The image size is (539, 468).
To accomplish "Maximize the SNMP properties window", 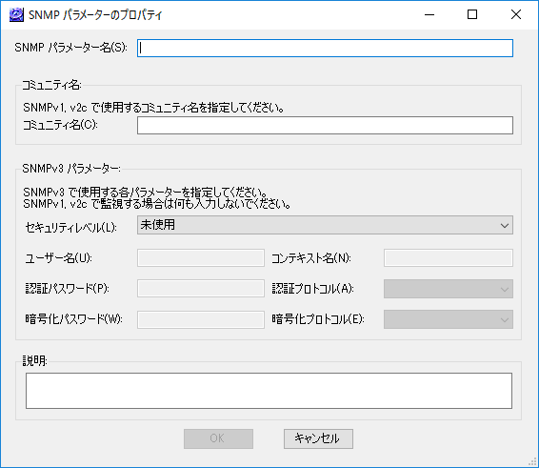I will click(x=472, y=15).
